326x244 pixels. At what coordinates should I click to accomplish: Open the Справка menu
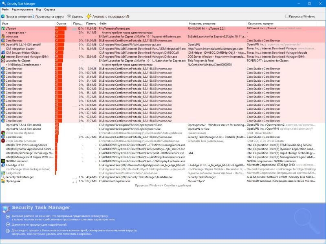(x=50, y=9)
